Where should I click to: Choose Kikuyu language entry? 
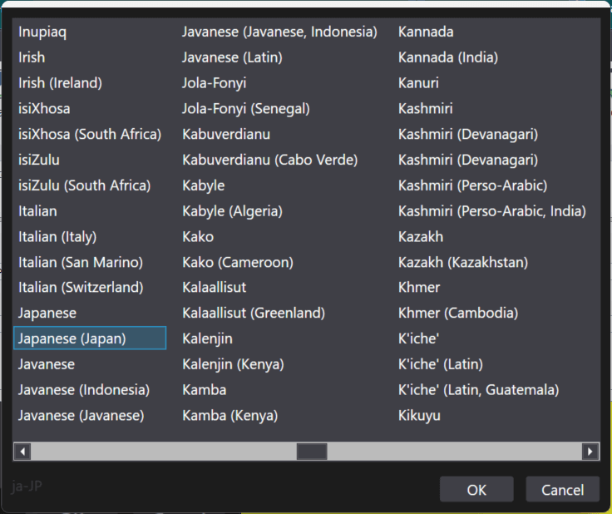pyautogui.click(x=419, y=416)
